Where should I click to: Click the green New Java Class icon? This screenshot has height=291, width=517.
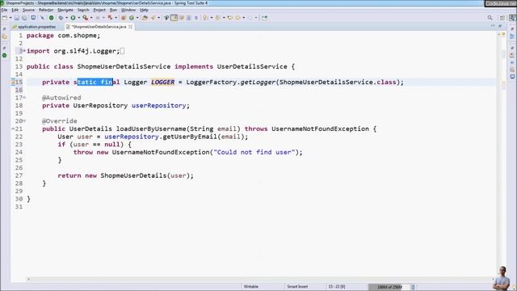click(x=132, y=18)
